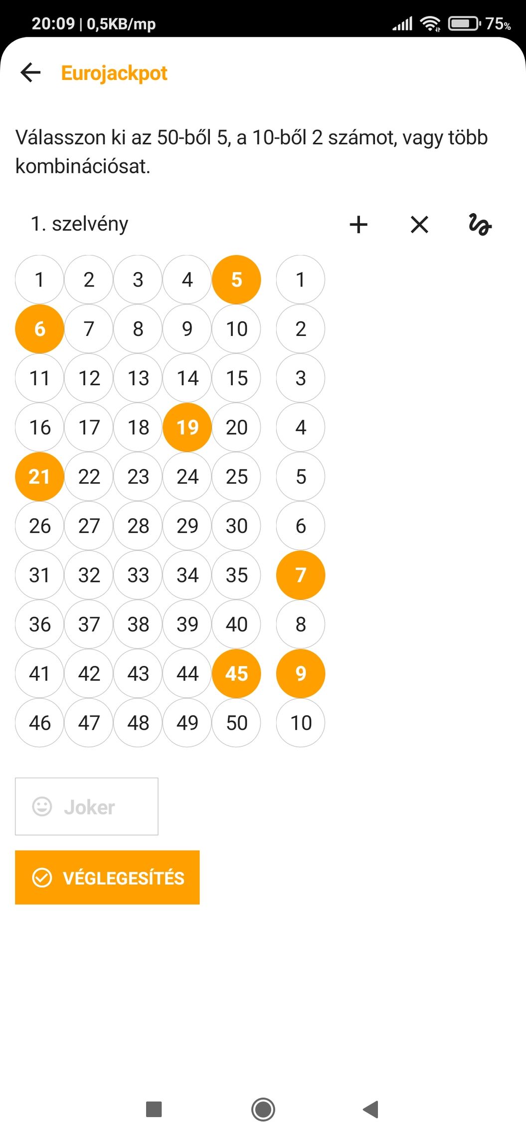
Task: Select euro number 10
Action: coord(301,723)
